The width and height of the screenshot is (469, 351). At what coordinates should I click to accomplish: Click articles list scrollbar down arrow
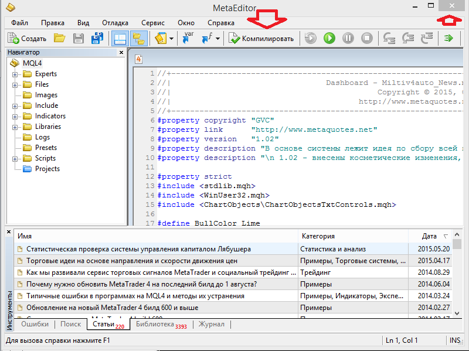pyautogui.click(x=457, y=313)
